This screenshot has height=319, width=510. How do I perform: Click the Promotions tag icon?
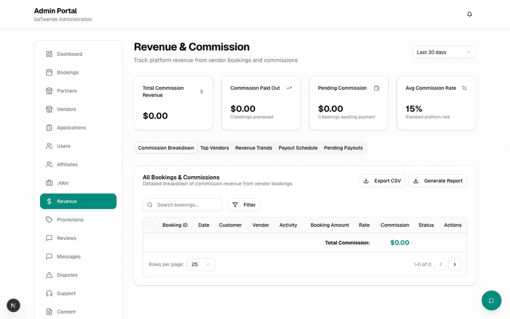49,220
